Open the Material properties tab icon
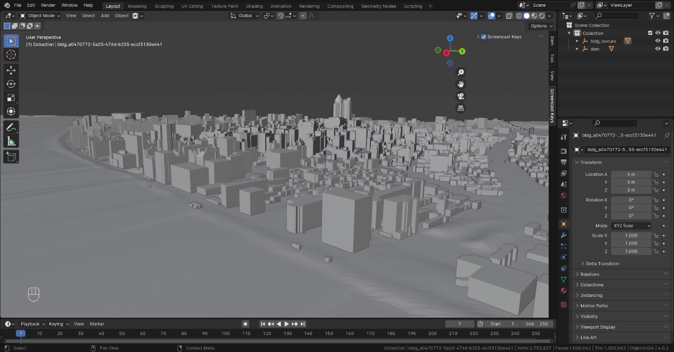The width and height of the screenshot is (674, 352). 563,291
